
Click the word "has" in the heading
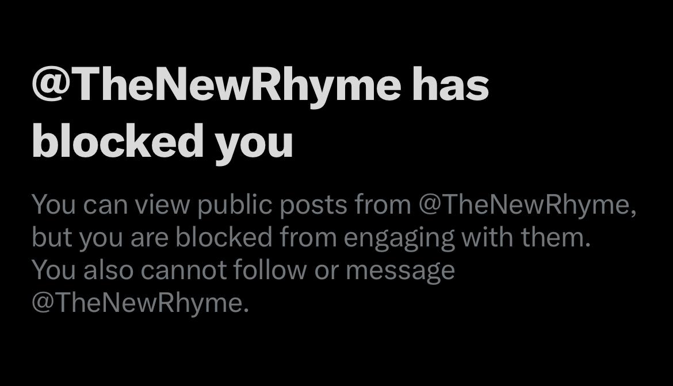coord(450,84)
